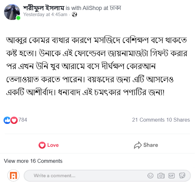Click the blue thumbs-up reaction icon
Screen dimensions: 195x185
pos(7,120)
